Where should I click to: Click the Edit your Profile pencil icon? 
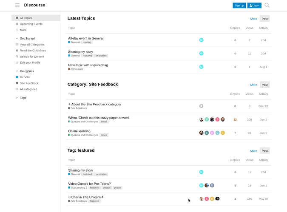(x=17, y=62)
